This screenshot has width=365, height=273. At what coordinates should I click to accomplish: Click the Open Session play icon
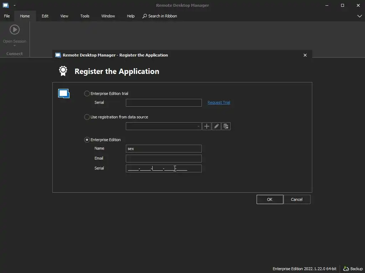tap(14, 30)
